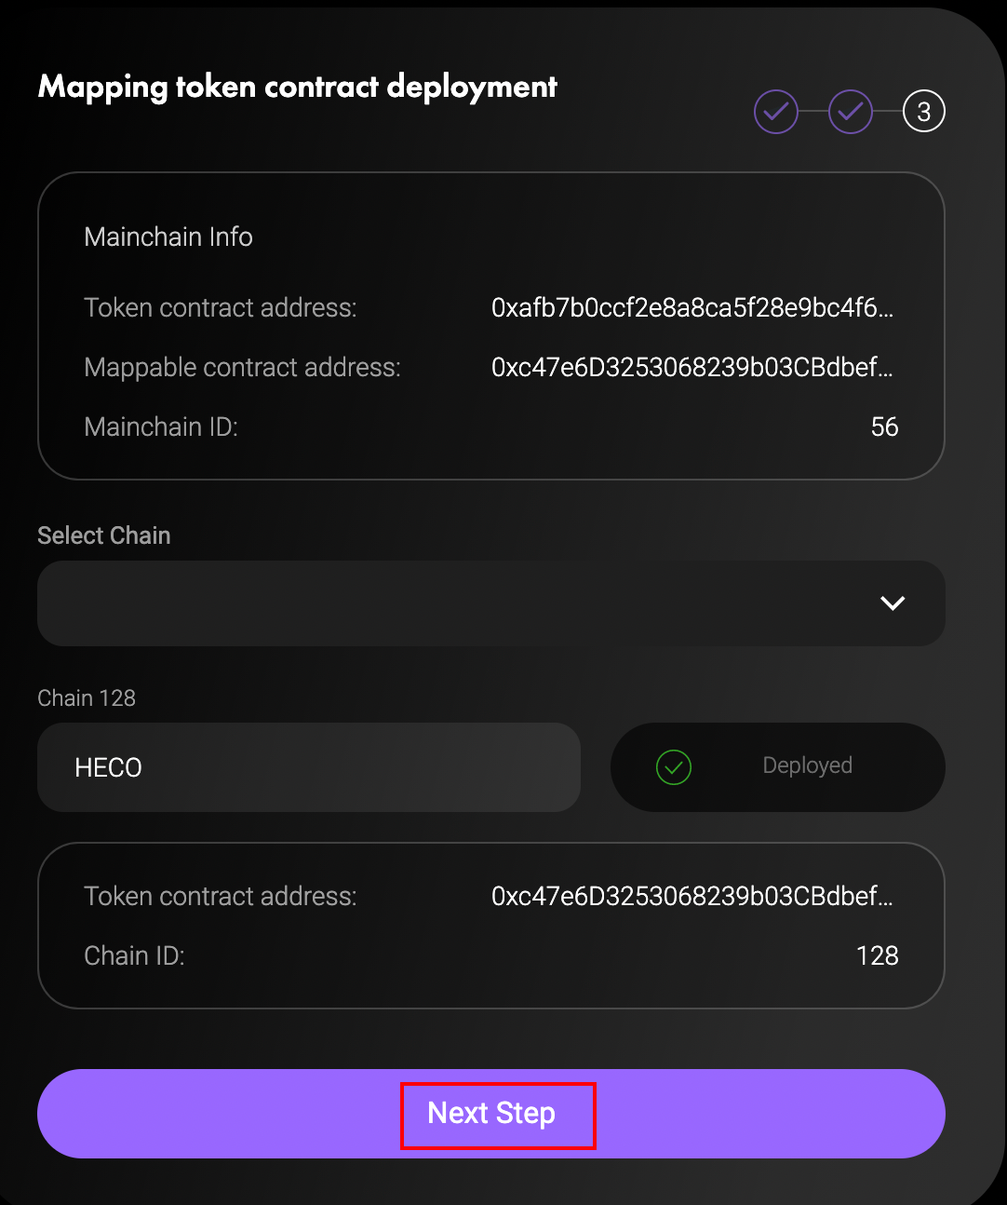
Task: Select the step 3 circle indicator
Action: pos(923,112)
